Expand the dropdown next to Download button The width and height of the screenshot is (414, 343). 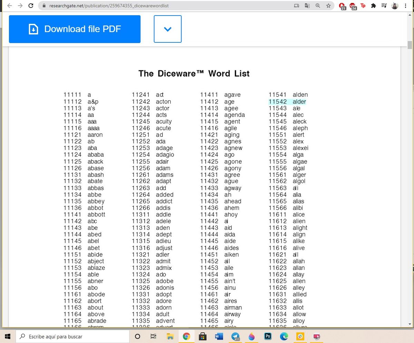[168, 29]
